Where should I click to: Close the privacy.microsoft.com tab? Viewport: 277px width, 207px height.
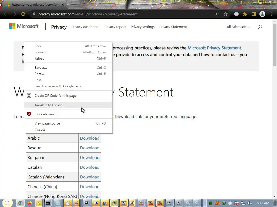coord(63,5)
